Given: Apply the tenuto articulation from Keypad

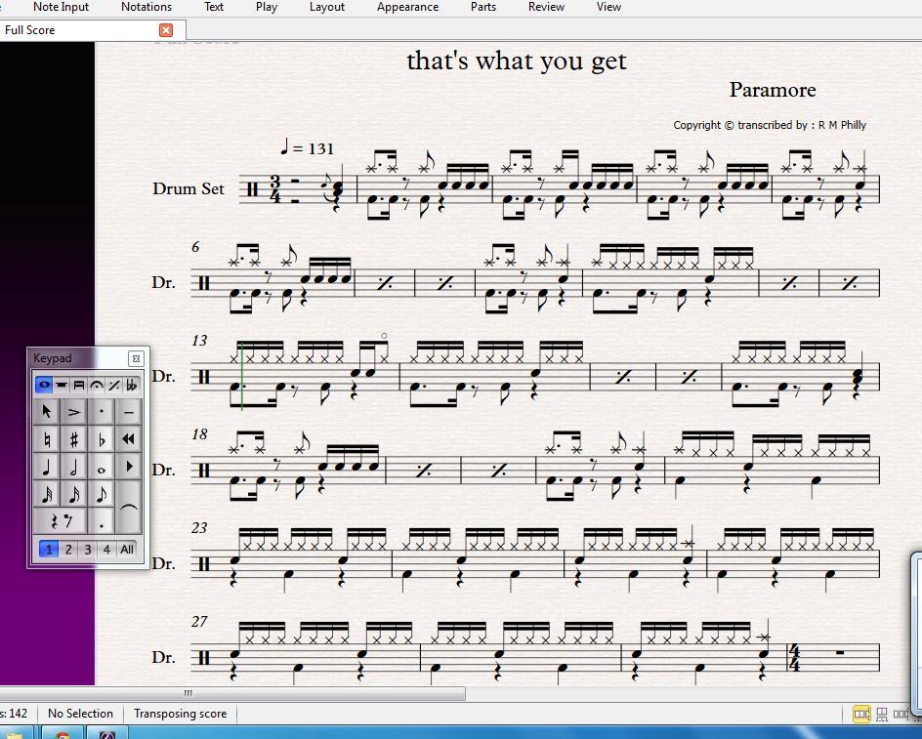Looking at the screenshot, I should [x=128, y=412].
